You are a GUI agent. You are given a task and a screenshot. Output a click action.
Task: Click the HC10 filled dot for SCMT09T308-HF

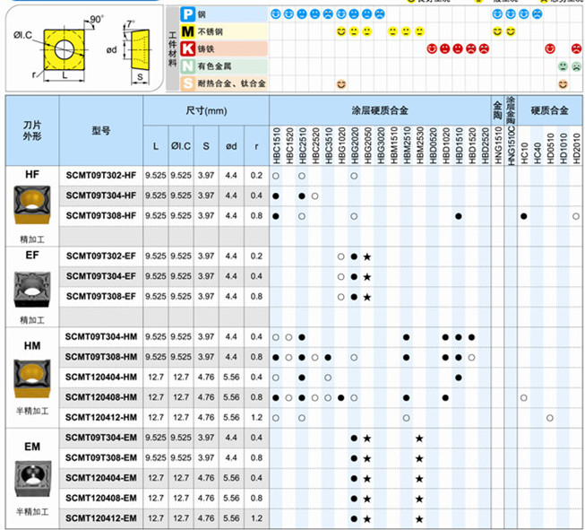[x=523, y=216]
